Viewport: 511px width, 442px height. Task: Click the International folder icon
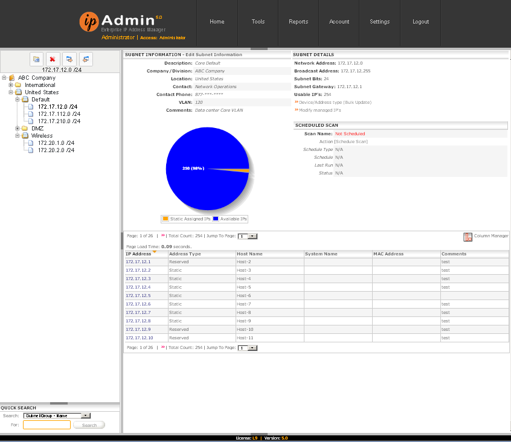click(18, 85)
